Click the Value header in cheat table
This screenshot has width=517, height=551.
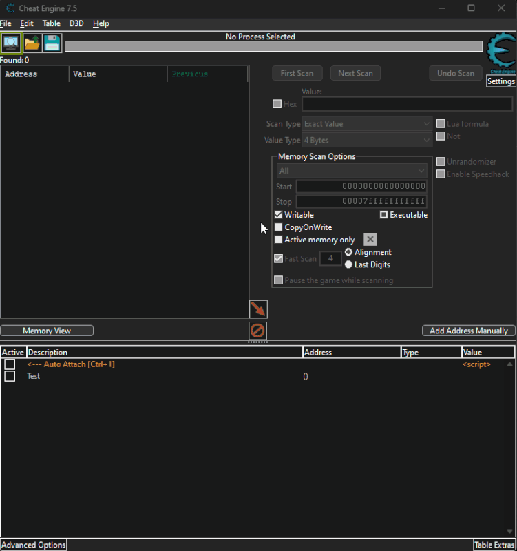click(488, 353)
